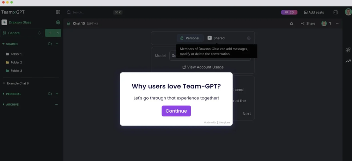Click the plus icon in the SHARED section
The image size is (352, 161).
(x=57, y=44)
